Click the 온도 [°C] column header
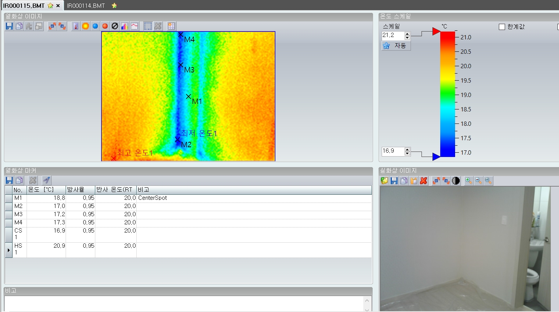 tap(46, 190)
